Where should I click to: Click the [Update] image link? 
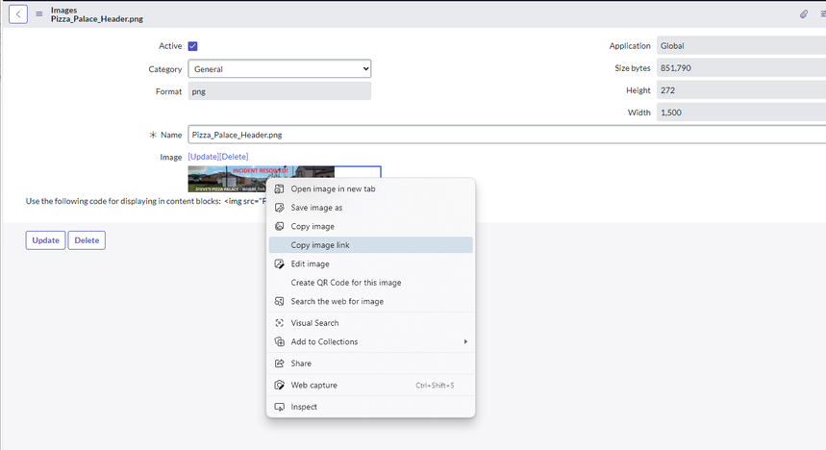click(x=203, y=157)
